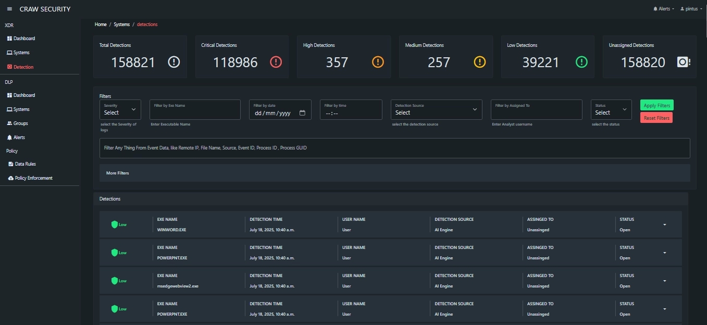Click the Alerts bell in the top bar

(655, 8)
